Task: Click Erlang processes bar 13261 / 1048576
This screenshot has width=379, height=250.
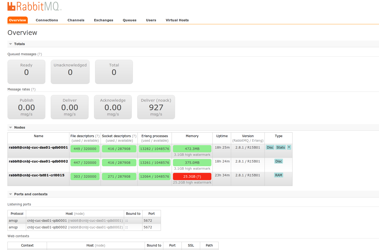Action: click(x=155, y=162)
